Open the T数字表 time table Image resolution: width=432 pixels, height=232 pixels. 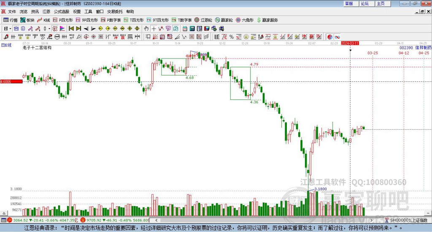pyautogui.click(x=181, y=20)
